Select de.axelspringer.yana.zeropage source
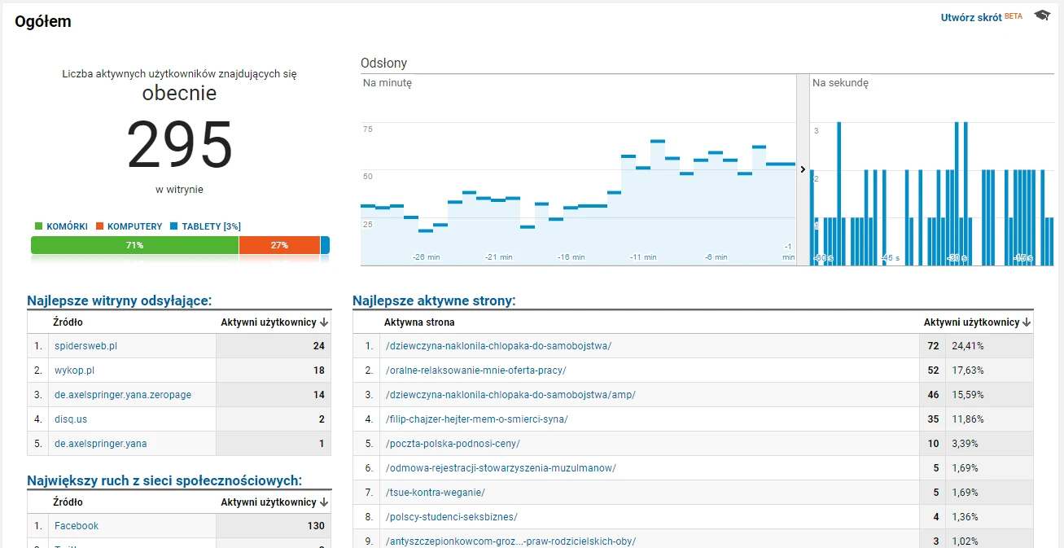 coord(123,395)
